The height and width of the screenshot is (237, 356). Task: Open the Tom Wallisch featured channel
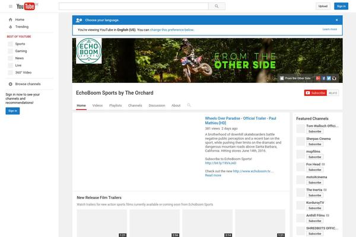click(322, 126)
